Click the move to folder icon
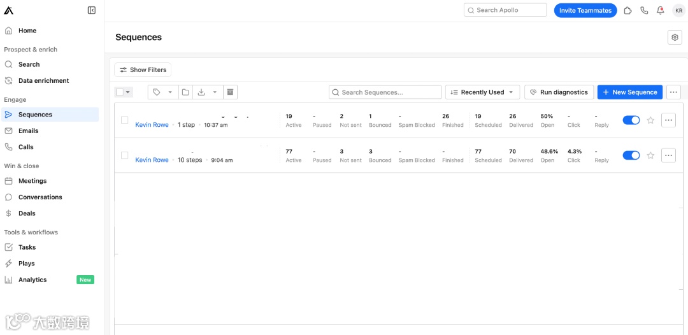688x335 pixels. [185, 92]
